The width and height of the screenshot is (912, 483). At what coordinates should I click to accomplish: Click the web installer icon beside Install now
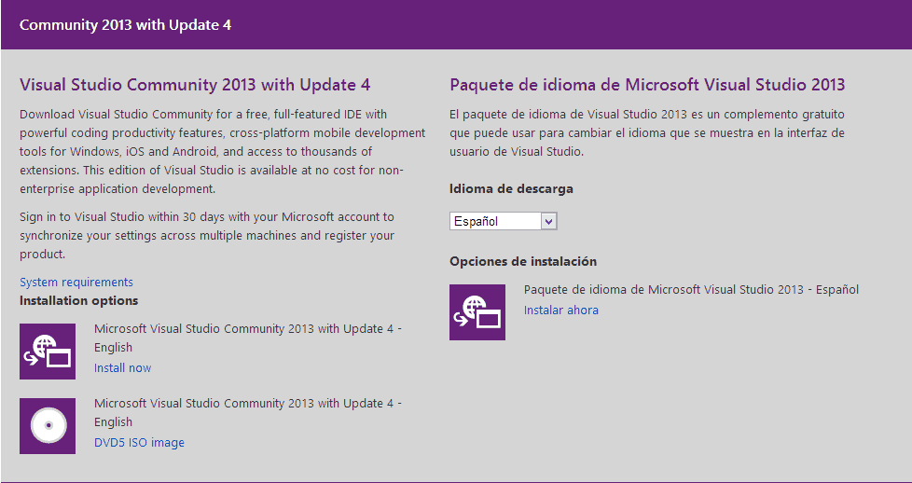48,352
